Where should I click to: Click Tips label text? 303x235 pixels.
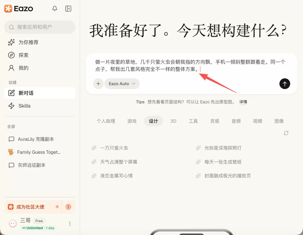(140, 102)
